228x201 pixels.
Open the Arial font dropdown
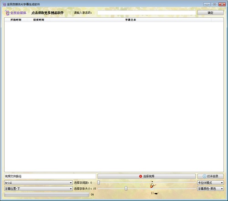coord(38,183)
